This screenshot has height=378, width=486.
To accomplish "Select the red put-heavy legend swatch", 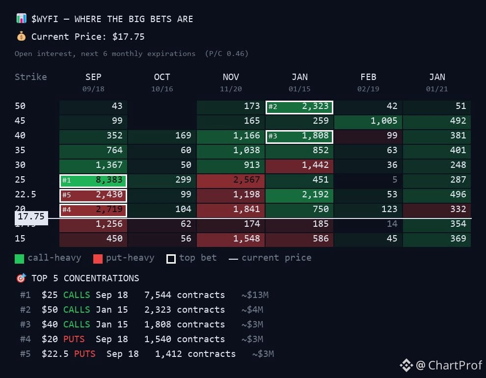I will click(x=98, y=258).
